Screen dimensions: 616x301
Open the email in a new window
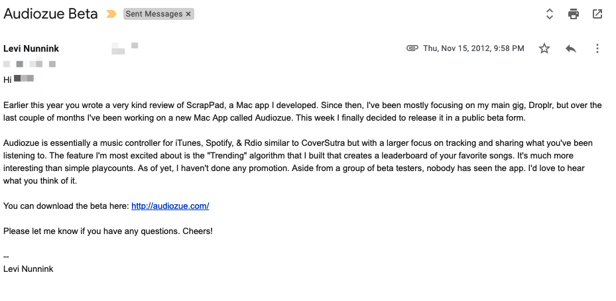[597, 14]
